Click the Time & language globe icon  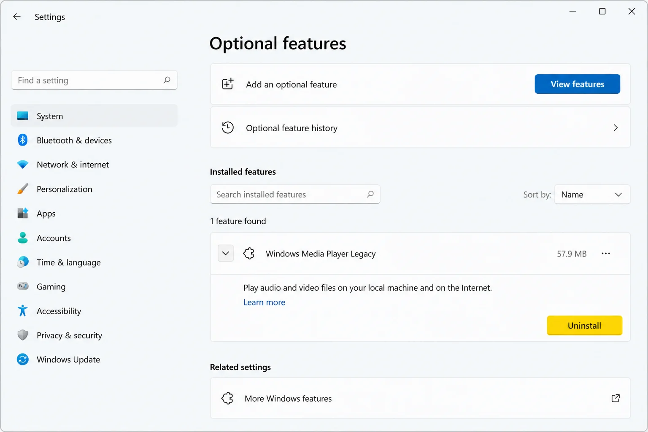coord(23,262)
